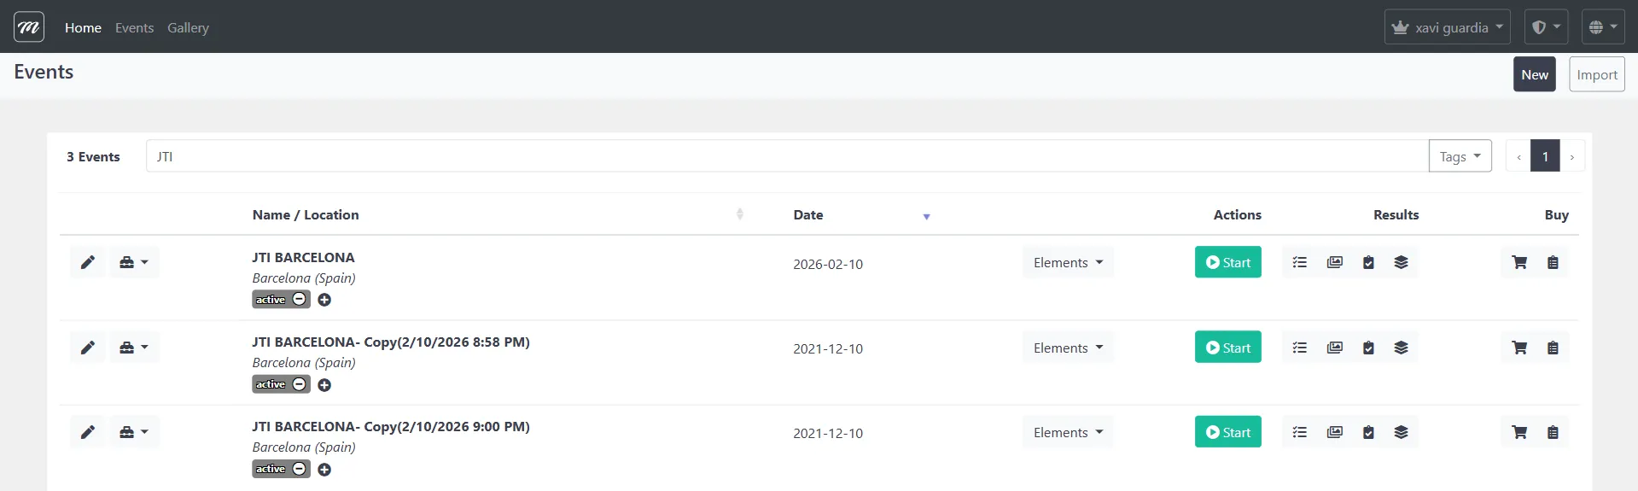
Task: Open the xavi guardia user menu
Action: pyautogui.click(x=1447, y=27)
